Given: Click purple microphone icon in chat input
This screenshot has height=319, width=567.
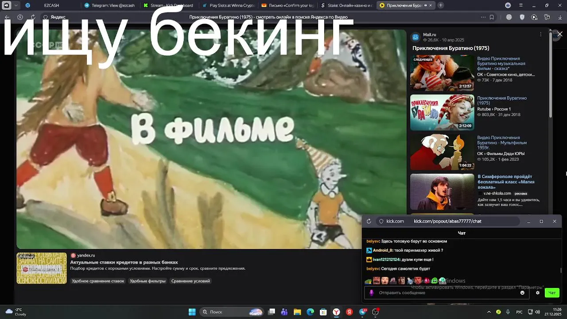Looking at the screenshot, I should coord(371,293).
